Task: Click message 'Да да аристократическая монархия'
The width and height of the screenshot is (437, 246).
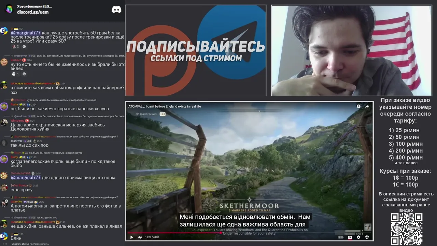Action: pos(58,127)
